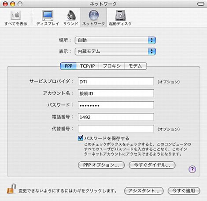Click the アカウント名 field containing 接続ID
The width and height of the screenshot is (207, 201).
(116, 93)
